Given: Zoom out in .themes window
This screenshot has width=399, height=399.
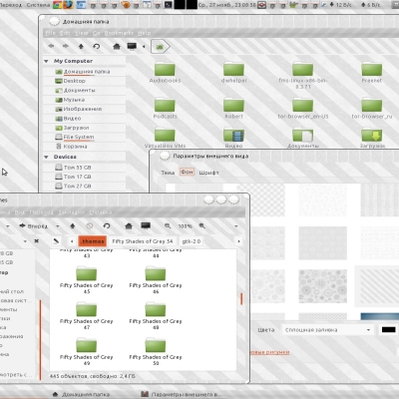Looking at the screenshot, I should pyautogui.click(x=168, y=226).
